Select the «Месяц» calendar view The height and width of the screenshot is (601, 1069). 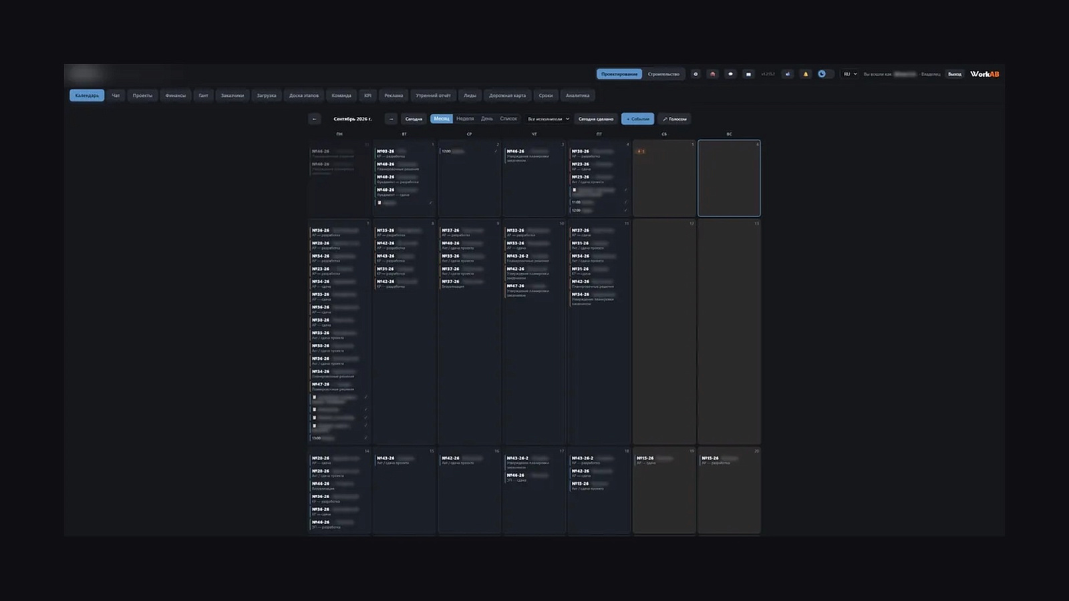(442, 119)
